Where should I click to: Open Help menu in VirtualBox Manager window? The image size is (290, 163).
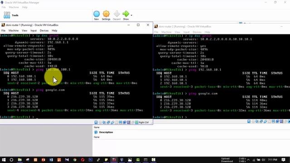click(24, 7)
